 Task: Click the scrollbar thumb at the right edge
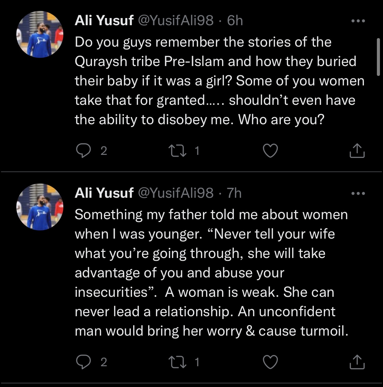[x=378, y=57]
